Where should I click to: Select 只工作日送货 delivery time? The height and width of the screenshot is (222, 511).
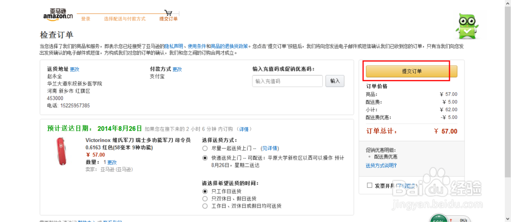pyautogui.click(x=205, y=191)
